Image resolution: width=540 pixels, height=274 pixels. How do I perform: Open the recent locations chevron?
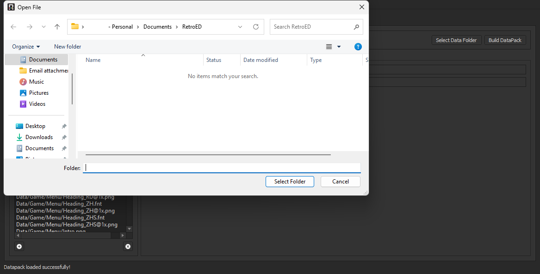click(43, 27)
